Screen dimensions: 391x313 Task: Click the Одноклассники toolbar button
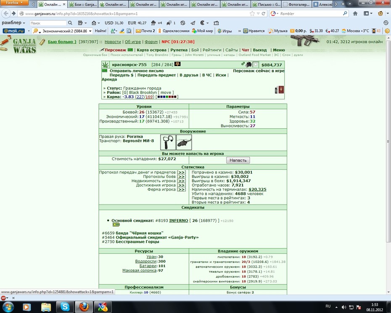coord(174,31)
